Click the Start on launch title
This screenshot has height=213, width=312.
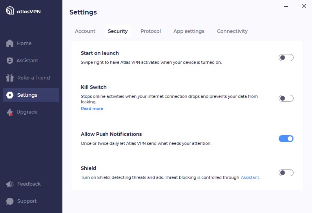pos(100,53)
